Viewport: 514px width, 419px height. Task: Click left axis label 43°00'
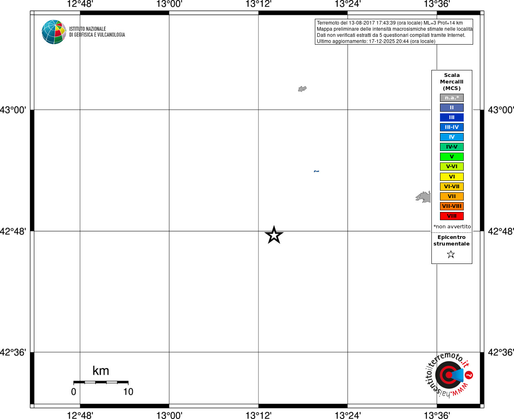click(13, 110)
